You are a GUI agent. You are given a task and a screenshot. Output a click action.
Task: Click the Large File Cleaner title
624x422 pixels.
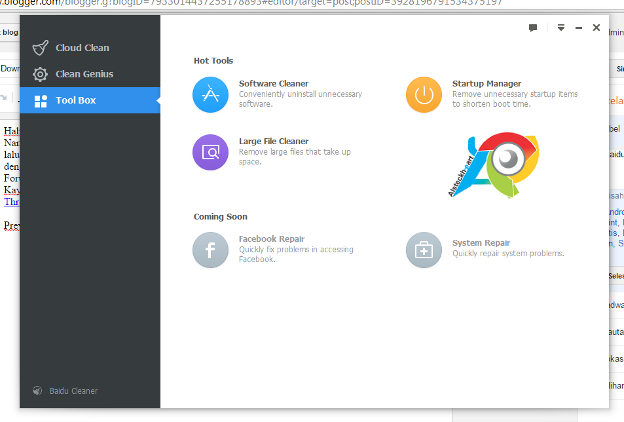coord(274,142)
